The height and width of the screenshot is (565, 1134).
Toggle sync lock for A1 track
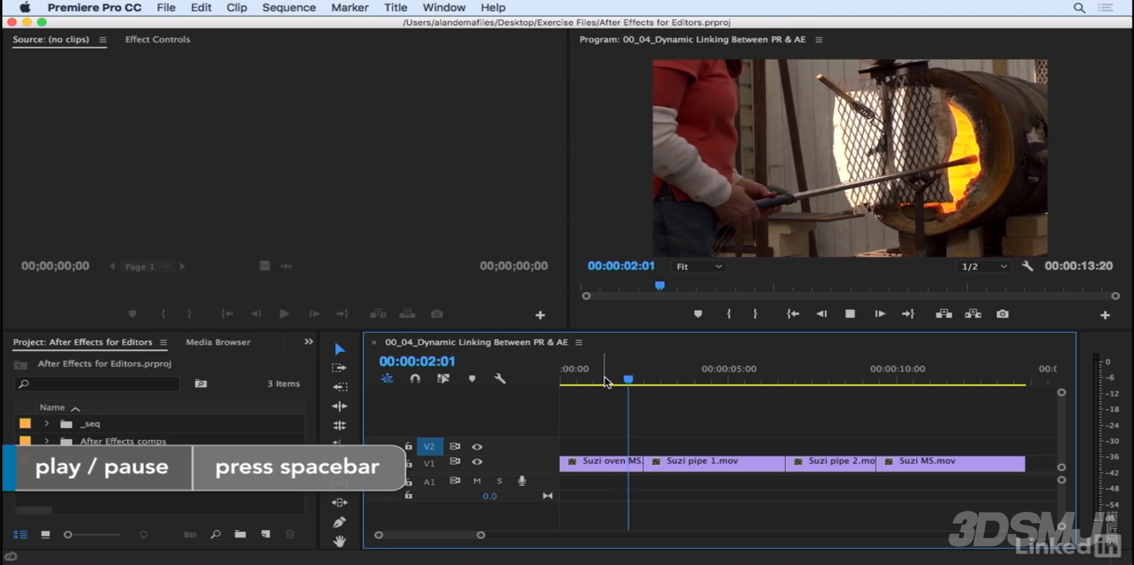coord(454,481)
